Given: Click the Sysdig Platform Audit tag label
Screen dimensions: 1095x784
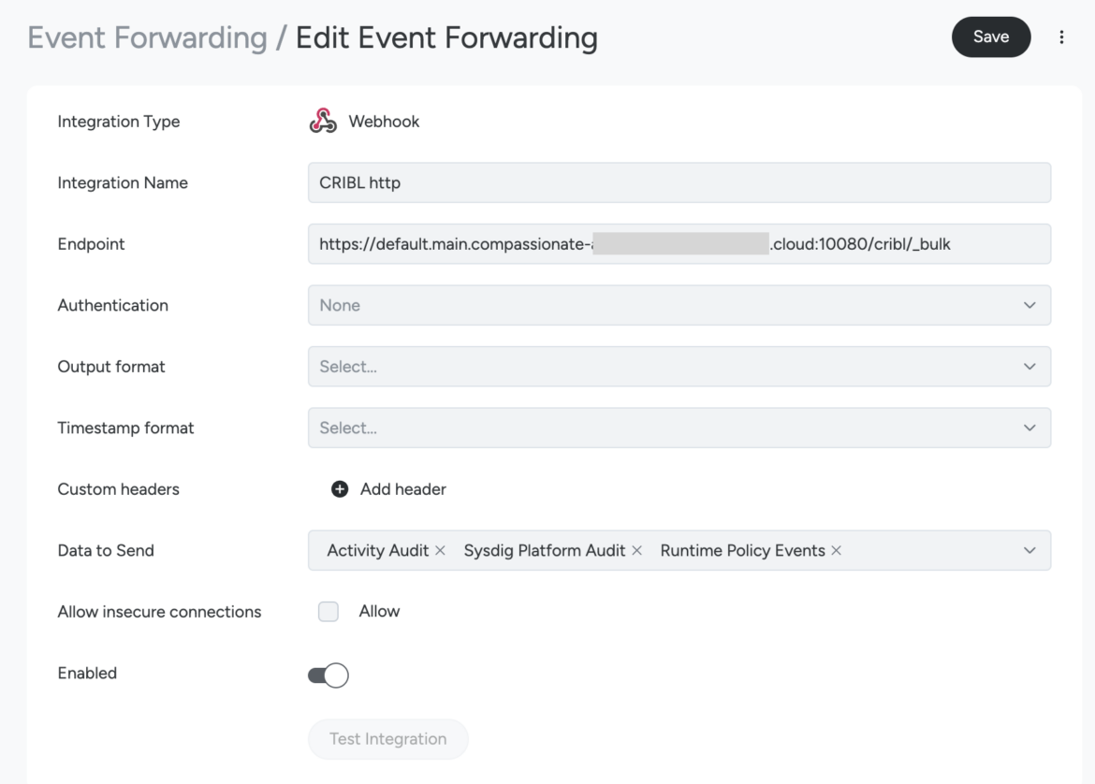Looking at the screenshot, I should pos(545,551).
